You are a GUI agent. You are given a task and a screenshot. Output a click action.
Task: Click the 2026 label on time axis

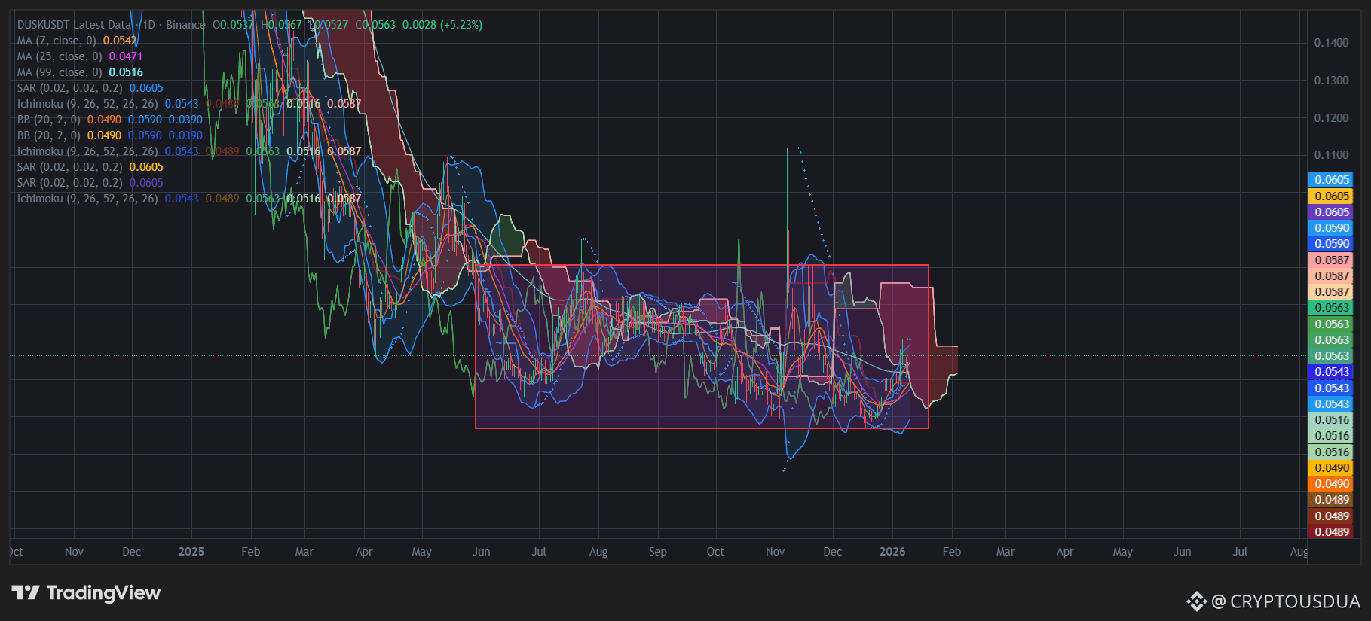point(892,552)
